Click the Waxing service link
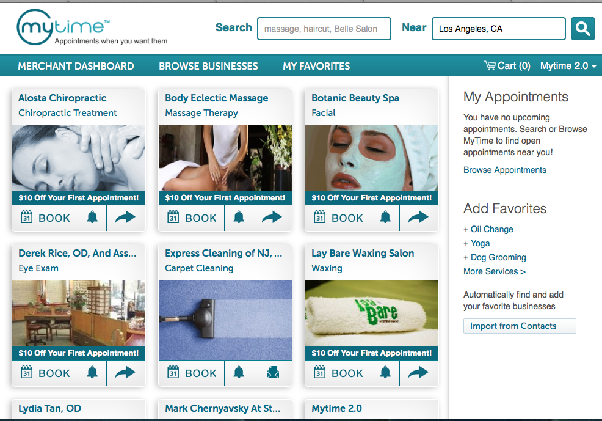The width and height of the screenshot is (602, 421). (327, 268)
